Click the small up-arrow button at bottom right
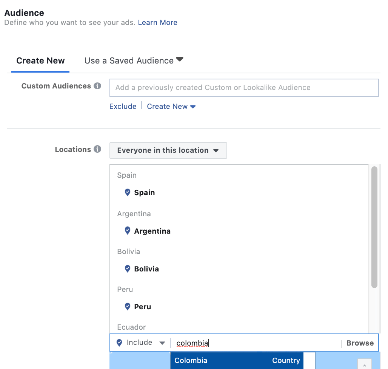The width and height of the screenshot is (388, 369). pos(364,364)
